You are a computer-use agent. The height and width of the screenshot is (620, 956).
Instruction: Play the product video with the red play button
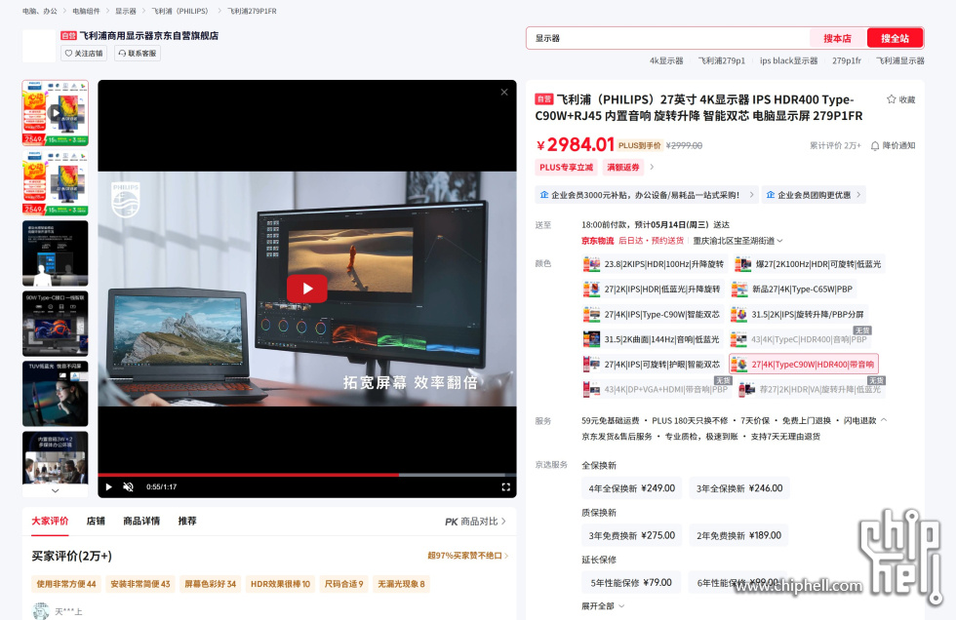pyautogui.click(x=306, y=289)
